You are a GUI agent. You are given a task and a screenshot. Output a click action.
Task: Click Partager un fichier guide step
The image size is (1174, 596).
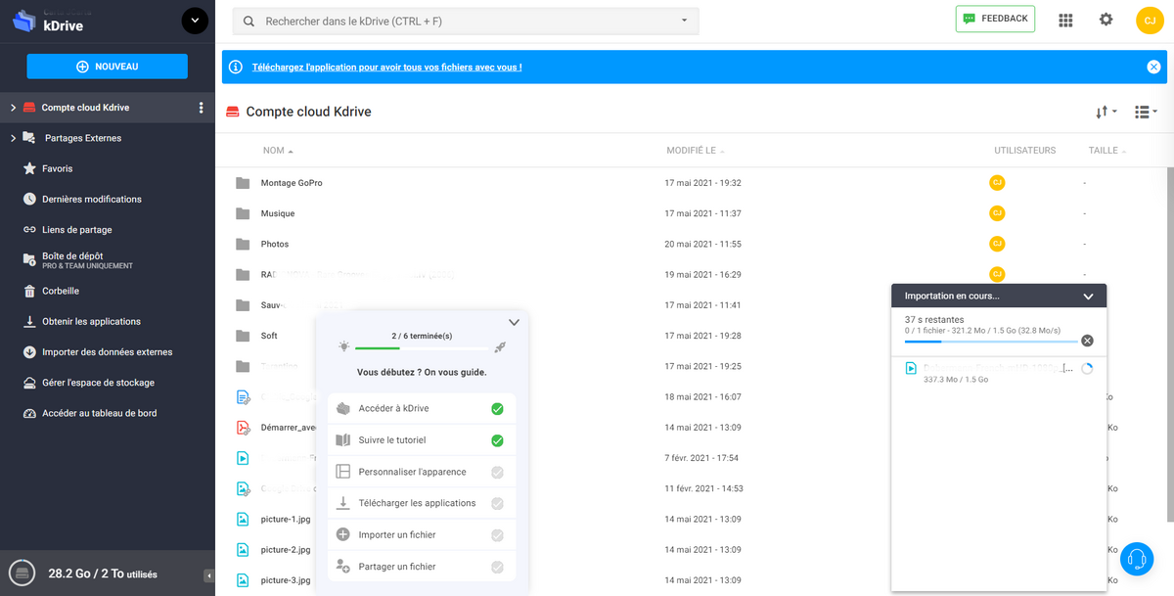pyautogui.click(x=422, y=567)
